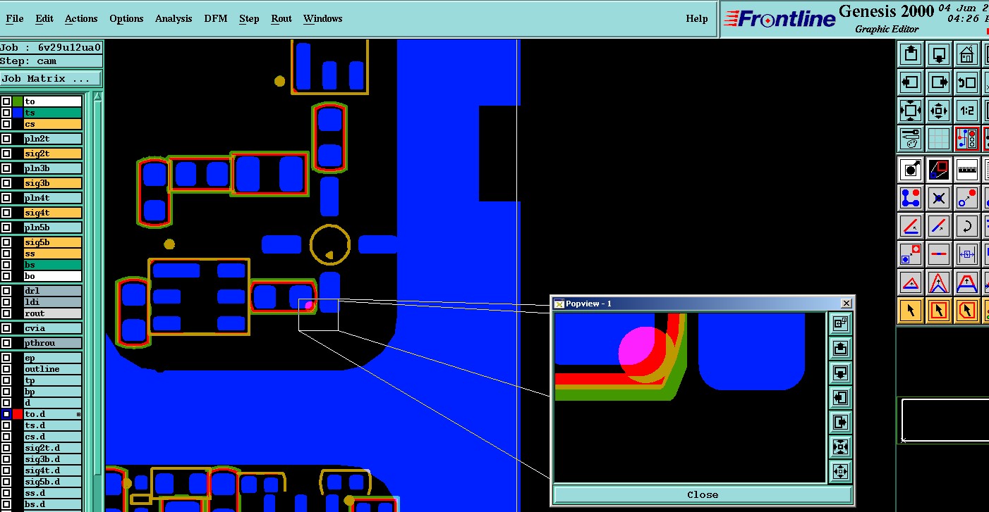Screen dimensions: 989x512
Task: Click zoom out icon in Popview
Action: (x=839, y=472)
